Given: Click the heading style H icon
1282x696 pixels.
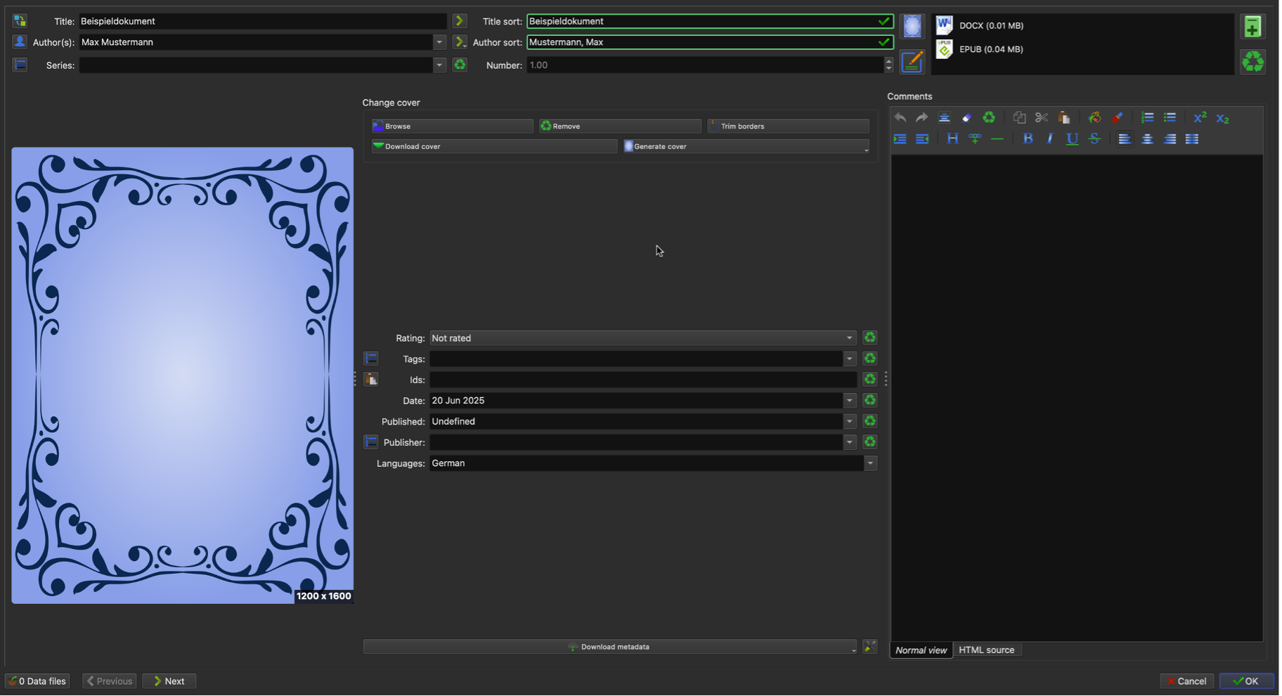Looking at the screenshot, I should point(952,139).
